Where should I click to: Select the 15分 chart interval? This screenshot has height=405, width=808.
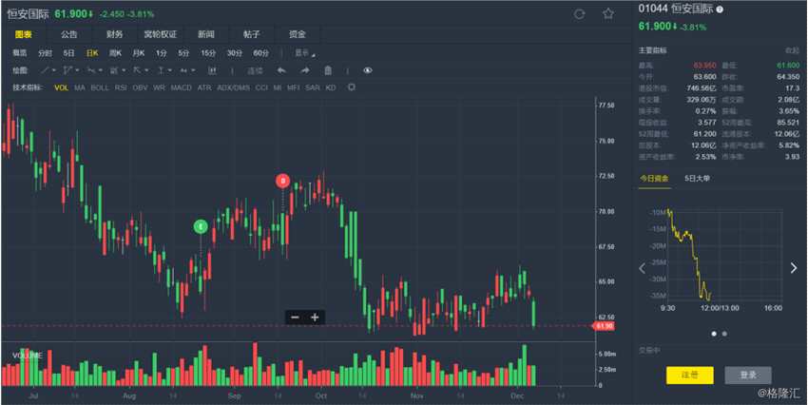(x=208, y=53)
